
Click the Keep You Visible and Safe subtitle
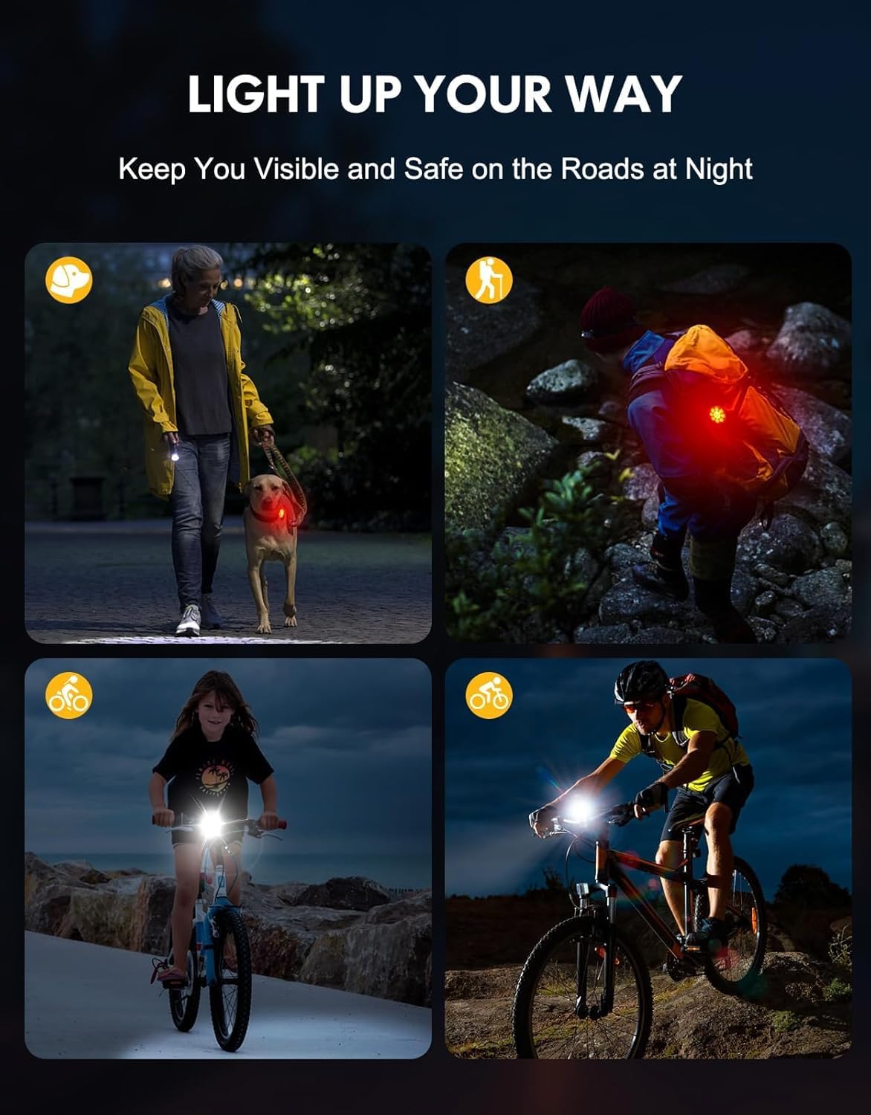point(435,169)
